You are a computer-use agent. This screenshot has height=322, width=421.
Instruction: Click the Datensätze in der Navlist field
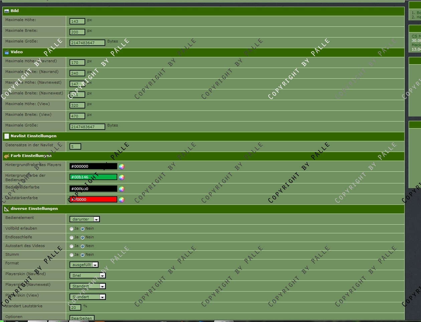75,147
